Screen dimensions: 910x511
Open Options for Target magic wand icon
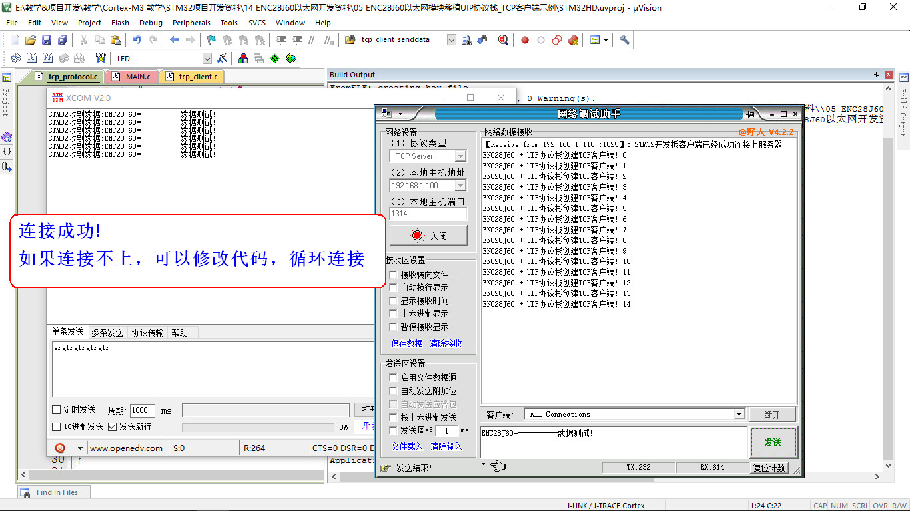223,59
